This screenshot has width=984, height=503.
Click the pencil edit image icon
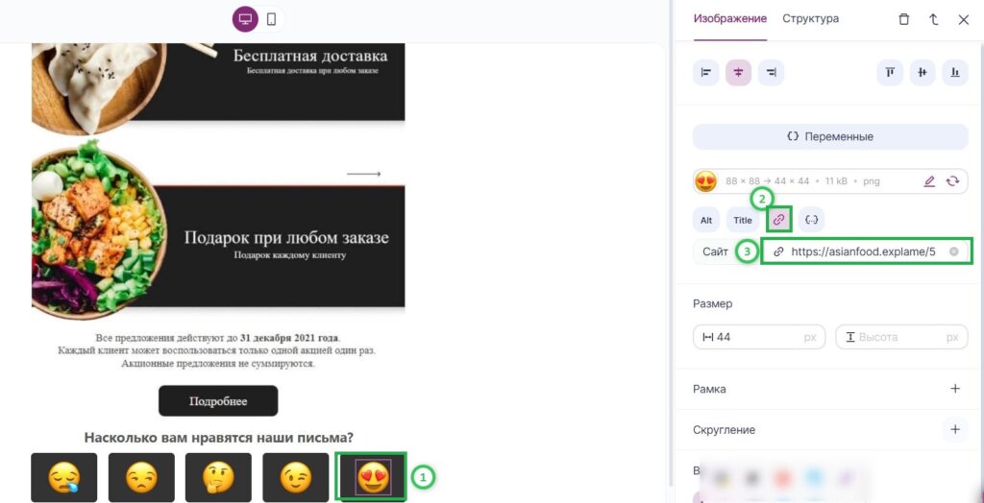tap(929, 181)
